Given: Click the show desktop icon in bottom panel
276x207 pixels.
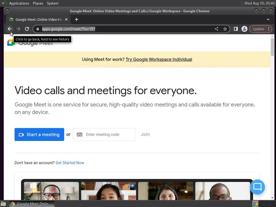Looking at the screenshot, I should click(3, 204).
